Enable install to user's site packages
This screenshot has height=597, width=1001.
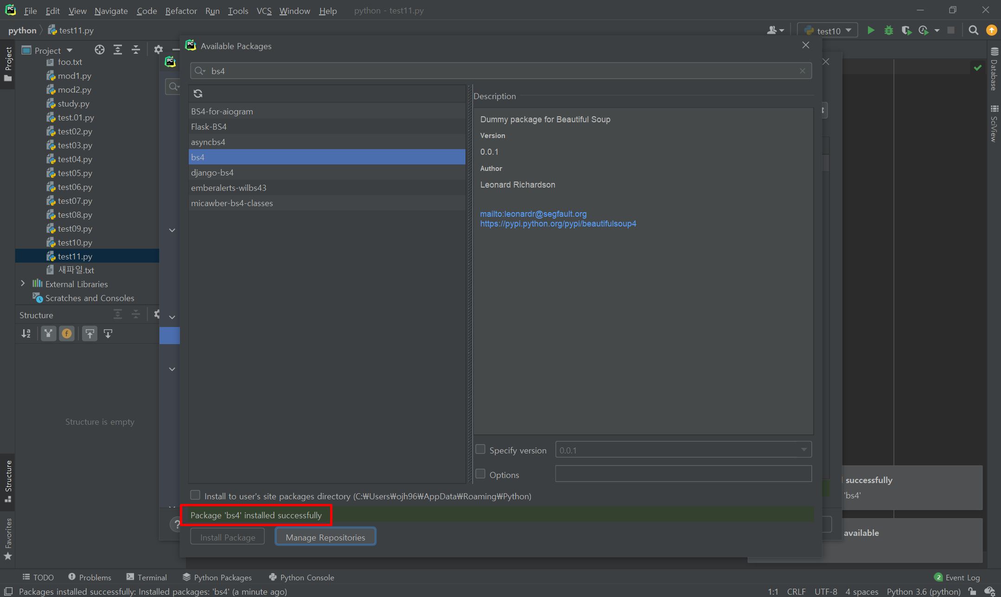[x=196, y=496]
